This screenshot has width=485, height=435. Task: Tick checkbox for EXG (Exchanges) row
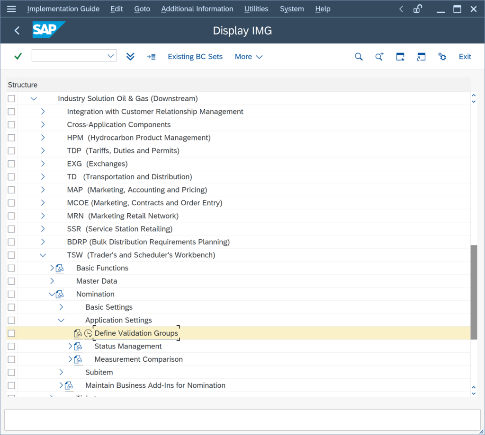click(x=11, y=164)
